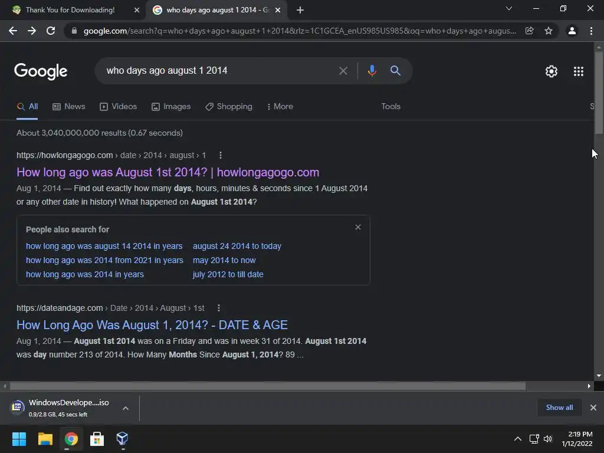Go forward in browser history
Image resolution: width=604 pixels, height=453 pixels.
pyautogui.click(x=32, y=31)
